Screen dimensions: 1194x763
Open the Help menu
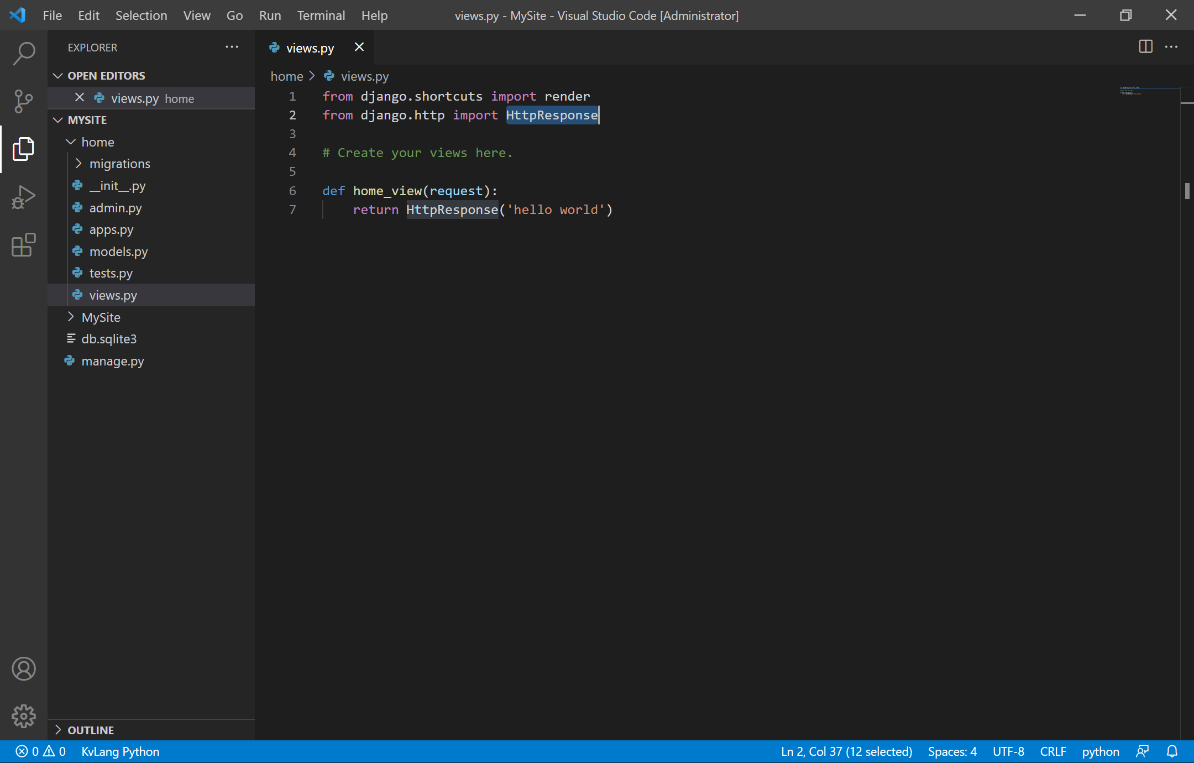pos(374,15)
